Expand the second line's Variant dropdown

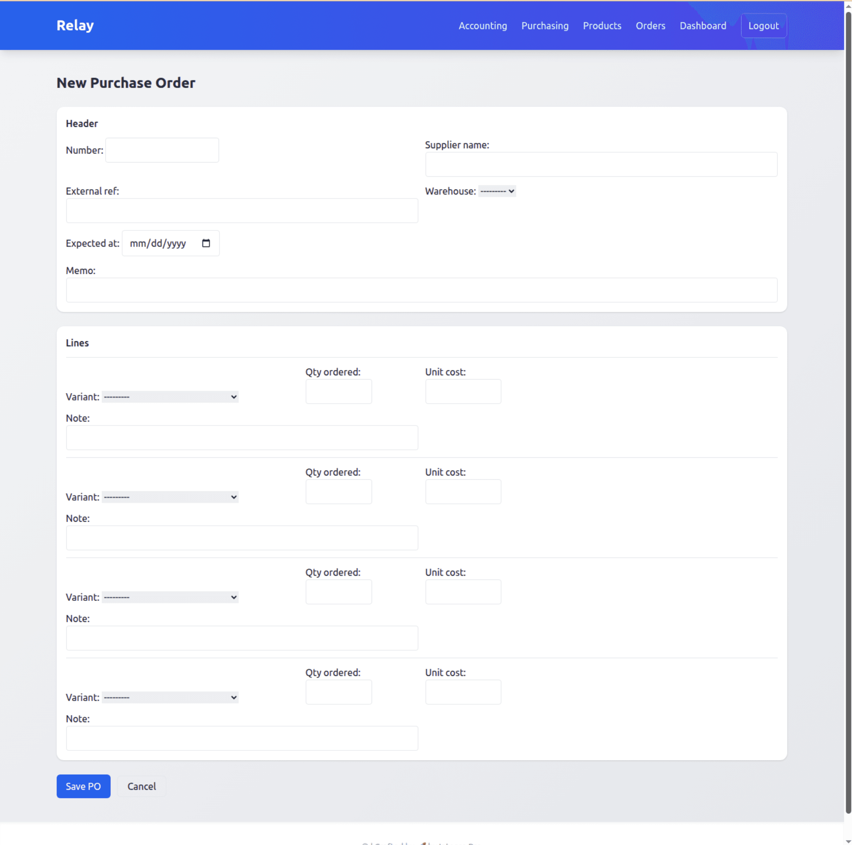tap(170, 497)
